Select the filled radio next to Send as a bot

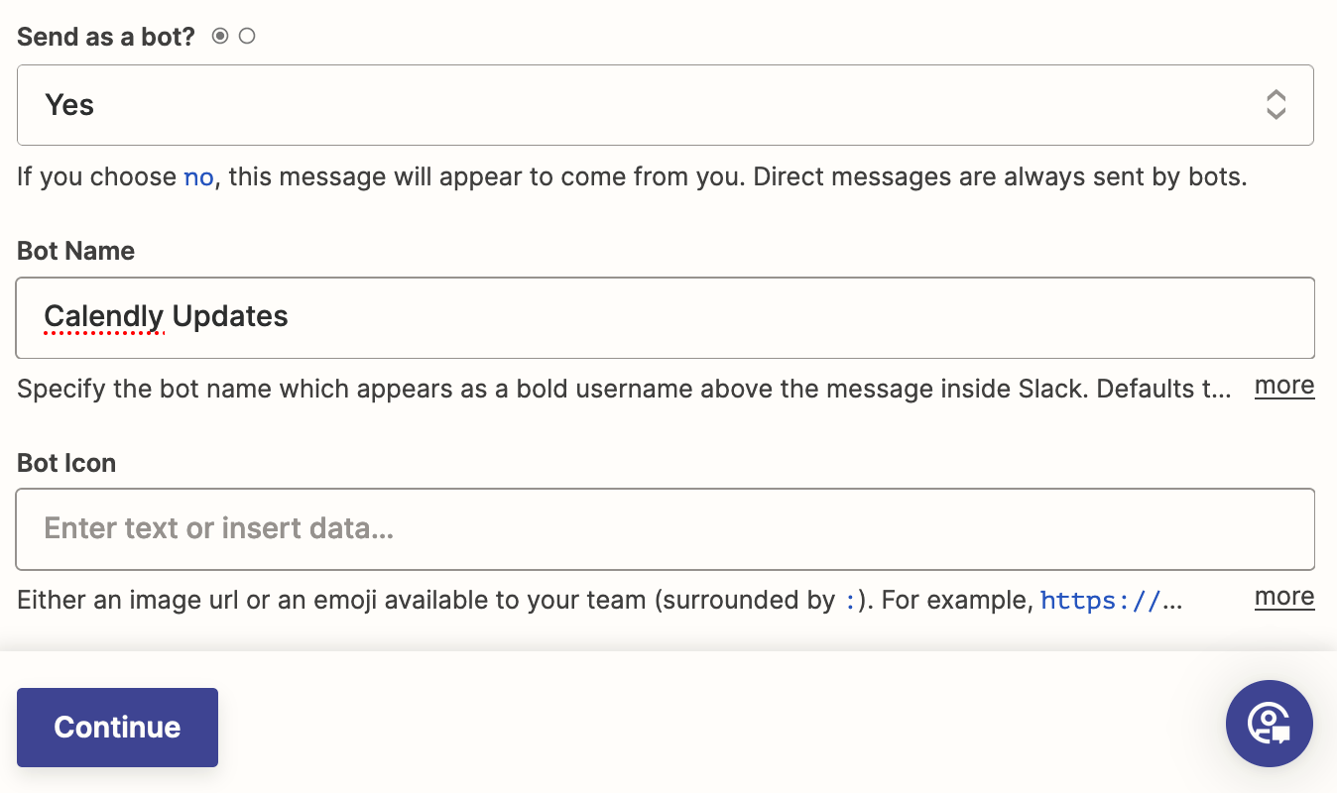(x=220, y=37)
